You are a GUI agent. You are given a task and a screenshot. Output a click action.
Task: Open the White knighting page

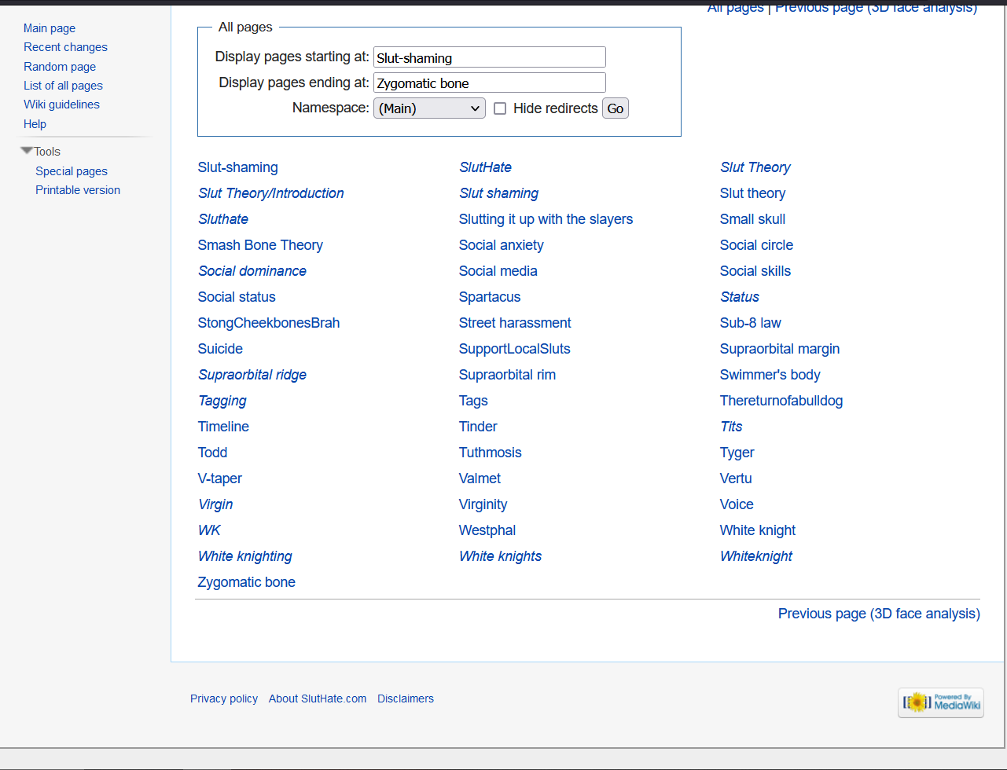(x=245, y=556)
